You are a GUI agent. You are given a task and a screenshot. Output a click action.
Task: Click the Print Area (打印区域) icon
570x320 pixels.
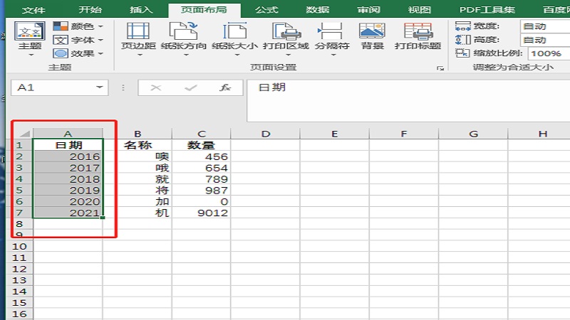click(x=286, y=36)
